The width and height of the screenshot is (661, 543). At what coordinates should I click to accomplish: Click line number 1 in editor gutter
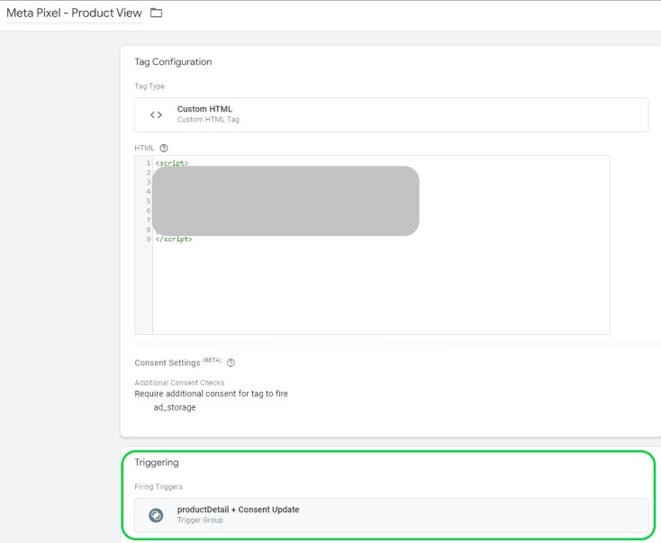(147, 163)
